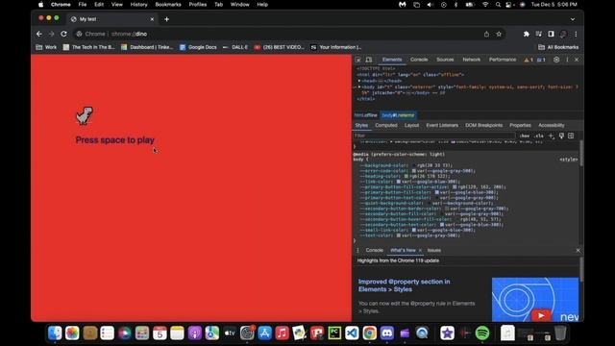Open the Work bookmarks folder
Viewport: 615px width, 346px height.
(46, 47)
